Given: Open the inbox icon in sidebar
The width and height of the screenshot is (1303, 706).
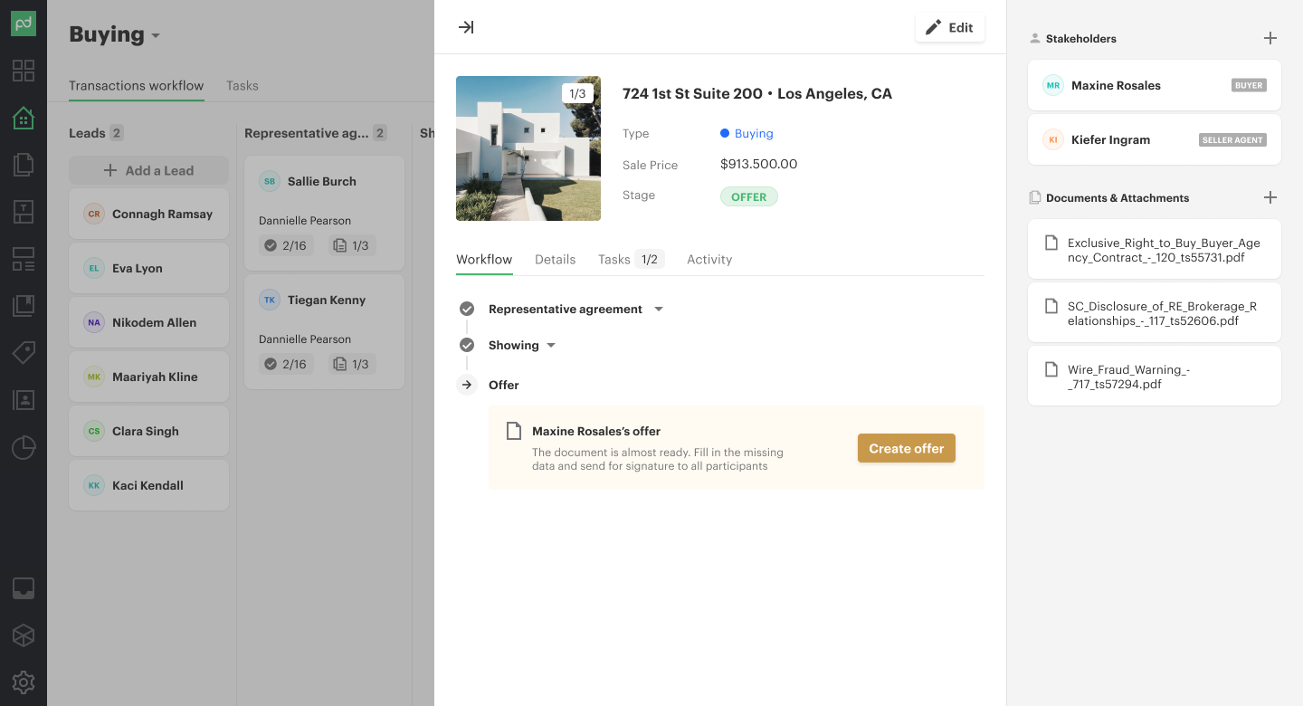Looking at the screenshot, I should pos(24,588).
